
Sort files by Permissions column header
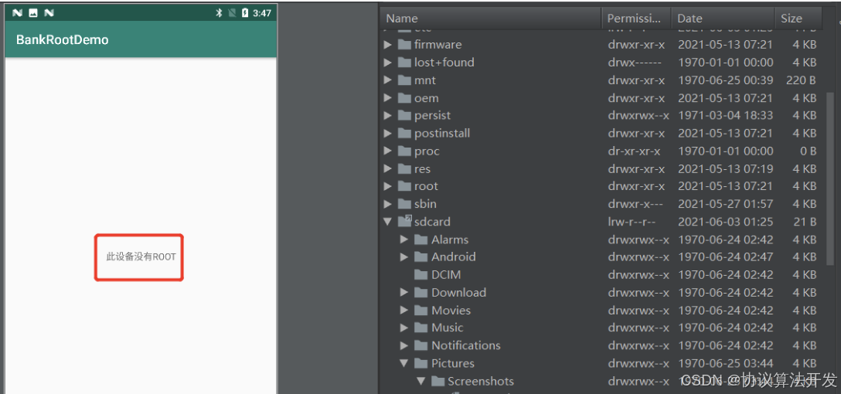pyautogui.click(x=636, y=19)
